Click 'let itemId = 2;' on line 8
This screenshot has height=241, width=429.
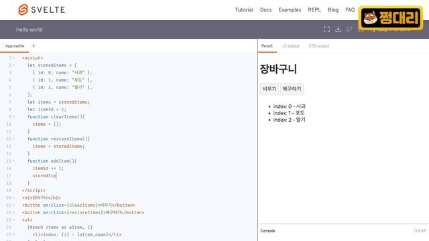(x=46, y=109)
